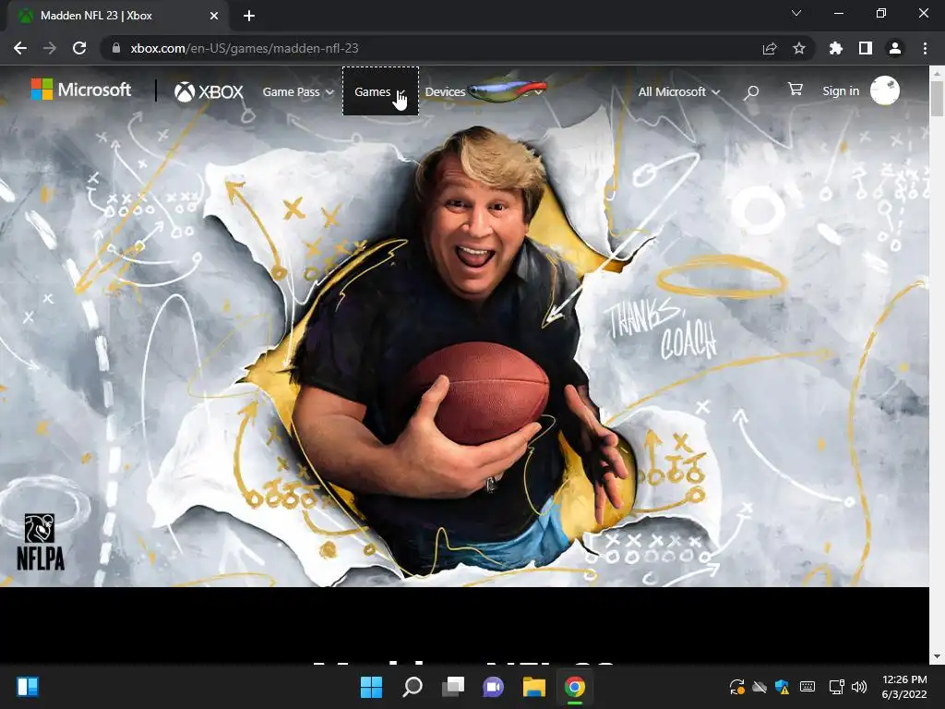Open Chrome three-dot menu
The image size is (945, 709).
click(x=925, y=48)
